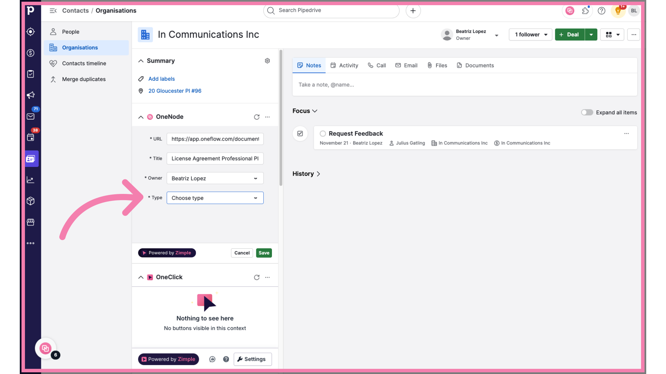Refresh the OneNode panel

[x=257, y=117]
